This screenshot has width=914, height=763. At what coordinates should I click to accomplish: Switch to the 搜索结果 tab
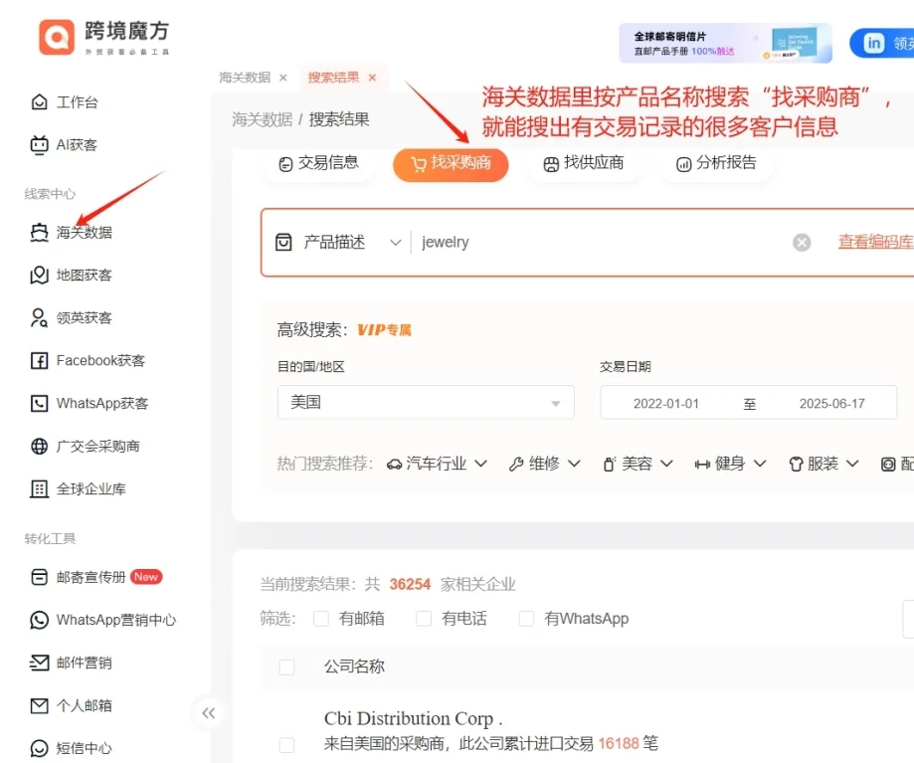(x=334, y=77)
